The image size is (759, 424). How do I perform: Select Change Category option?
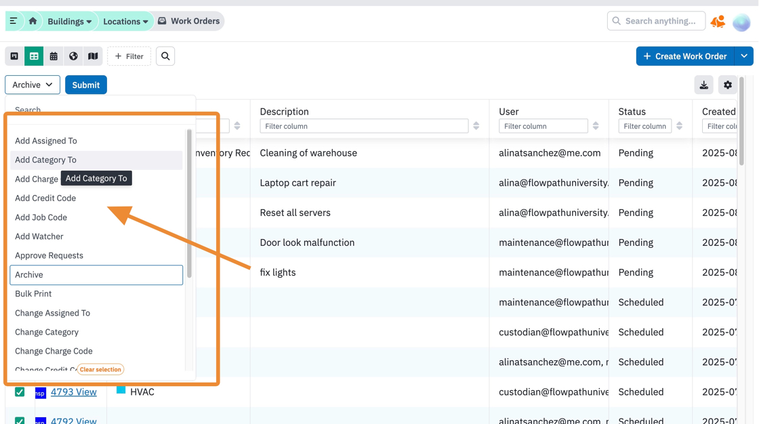(96, 332)
